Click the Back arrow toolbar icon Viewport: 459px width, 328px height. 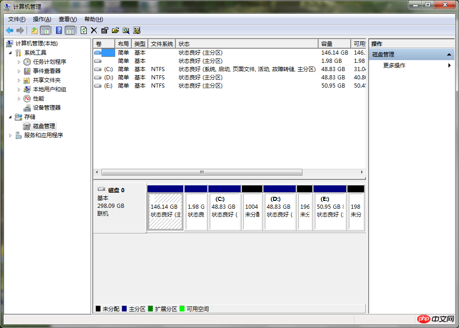[x=10, y=30]
